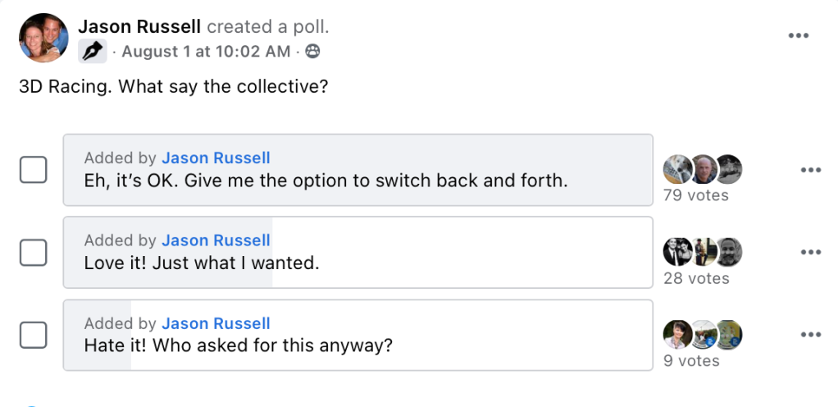838x407 pixels.
Task: Click dog avatar of first option's voters
Action: coord(677,170)
